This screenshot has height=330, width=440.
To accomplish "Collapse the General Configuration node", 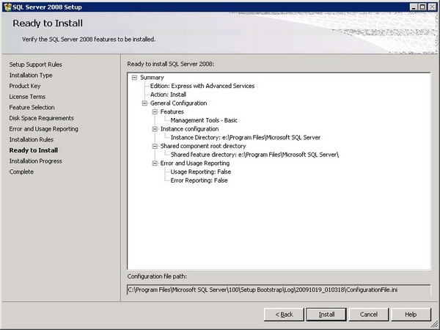I will [144, 103].
